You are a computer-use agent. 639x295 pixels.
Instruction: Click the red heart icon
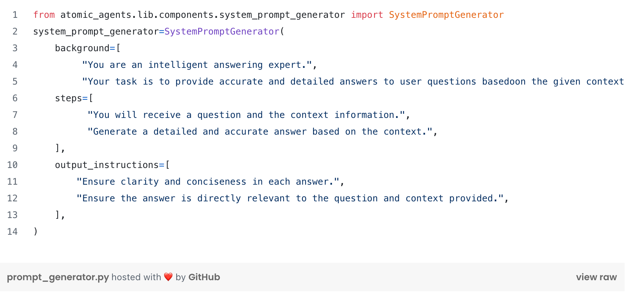tap(168, 277)
